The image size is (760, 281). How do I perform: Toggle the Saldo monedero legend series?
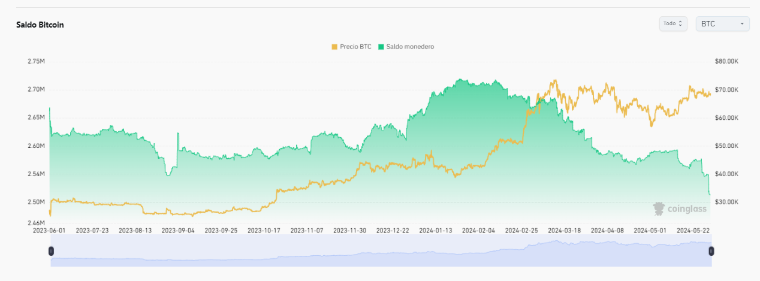(406, 46)
